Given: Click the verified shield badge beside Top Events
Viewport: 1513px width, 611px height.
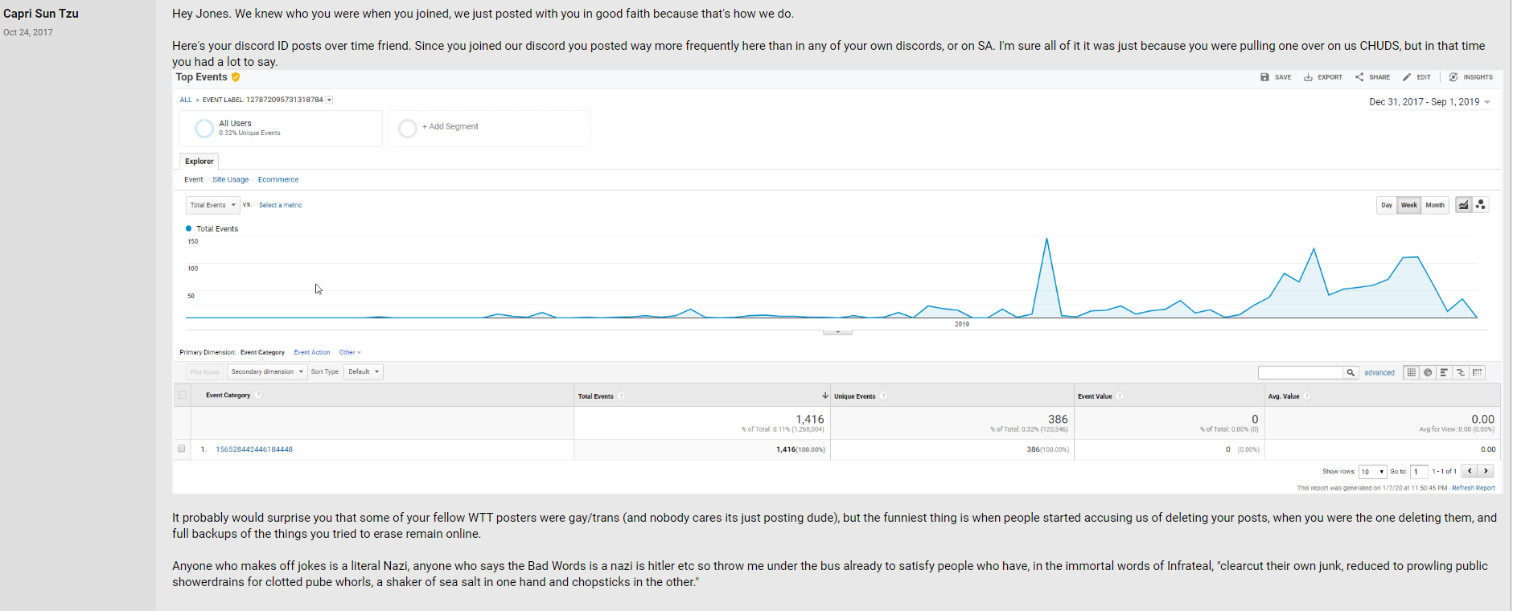Looking at the screenshot, I should [x=236, y=77].
